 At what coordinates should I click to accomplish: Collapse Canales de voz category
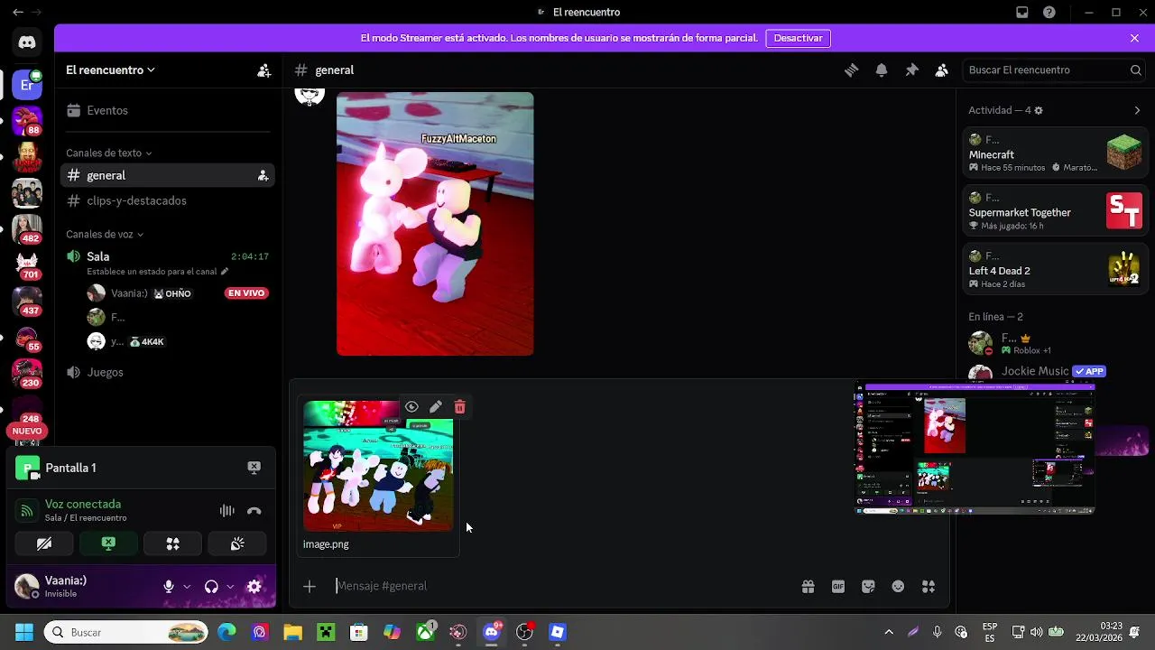105,235
